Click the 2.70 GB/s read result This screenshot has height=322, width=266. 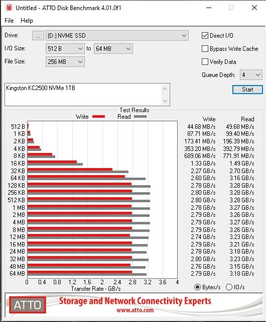point(242,171)
